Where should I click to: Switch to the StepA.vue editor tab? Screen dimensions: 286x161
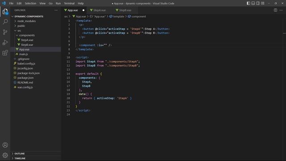[x=99, y=10]
